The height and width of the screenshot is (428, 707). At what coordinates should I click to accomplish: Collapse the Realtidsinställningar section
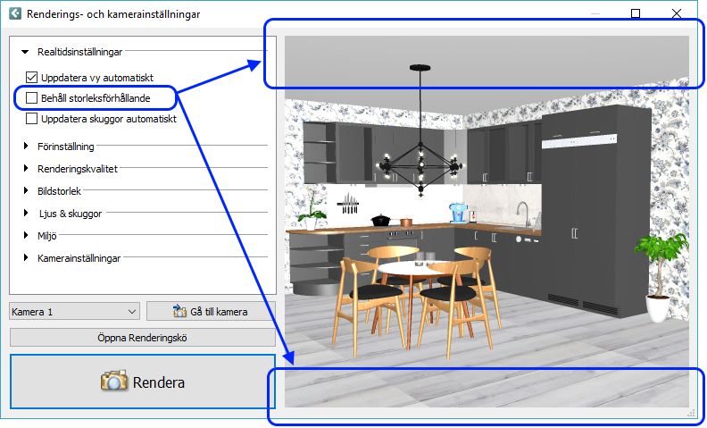pos(26,53)
